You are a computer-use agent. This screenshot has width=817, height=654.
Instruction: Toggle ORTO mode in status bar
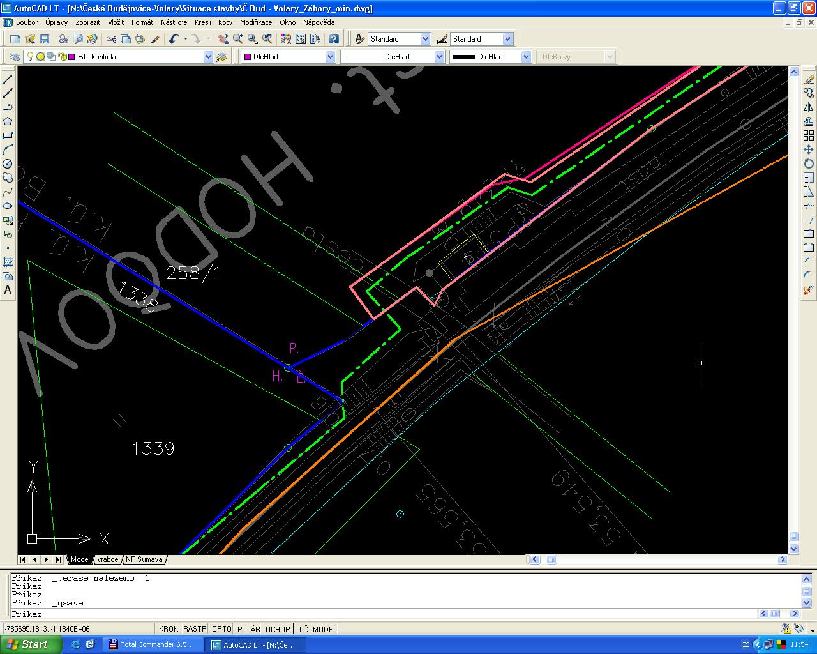coord(221,629)
